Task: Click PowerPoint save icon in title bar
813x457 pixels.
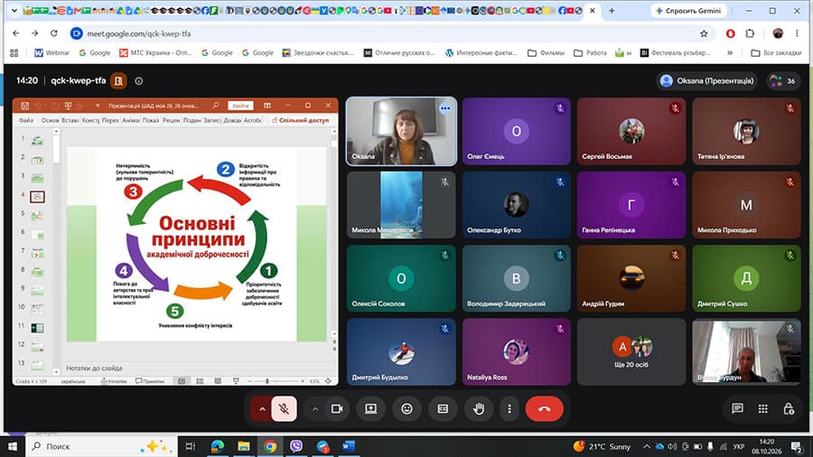Action: [x=24, y=106]
